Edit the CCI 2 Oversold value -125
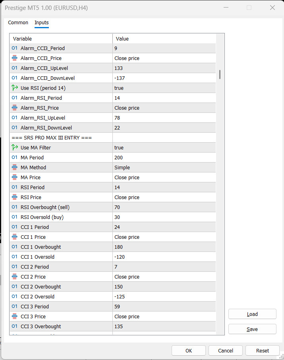 click(164, 297)
